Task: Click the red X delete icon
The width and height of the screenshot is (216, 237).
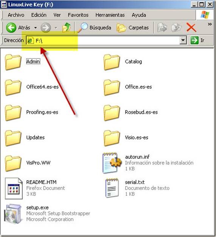Action: coord(191,28)
